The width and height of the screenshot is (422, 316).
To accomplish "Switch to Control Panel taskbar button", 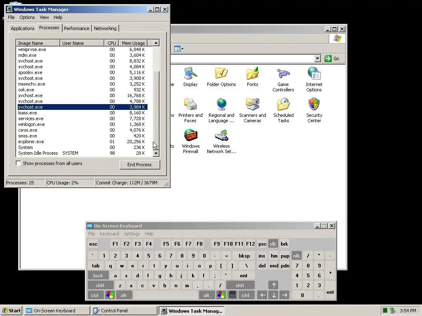I will pyautogui.click(x=124, y=311).
